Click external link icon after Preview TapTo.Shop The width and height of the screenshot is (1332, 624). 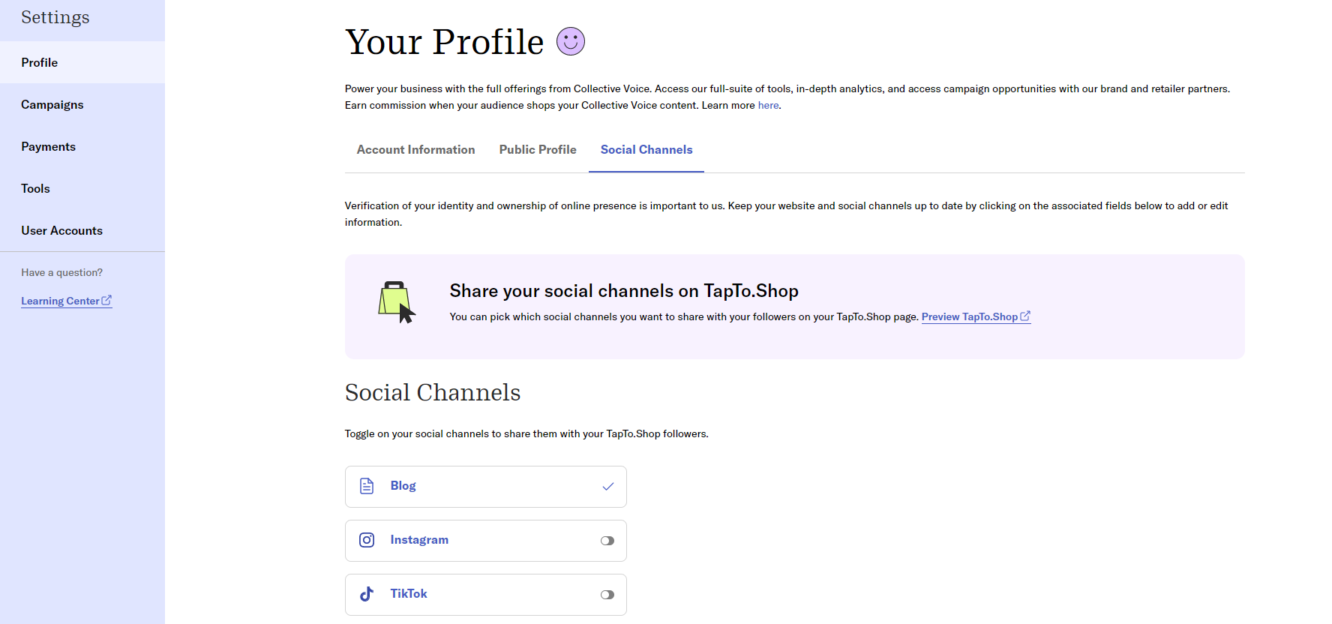pyautogui.click(x=1025, y=316)
